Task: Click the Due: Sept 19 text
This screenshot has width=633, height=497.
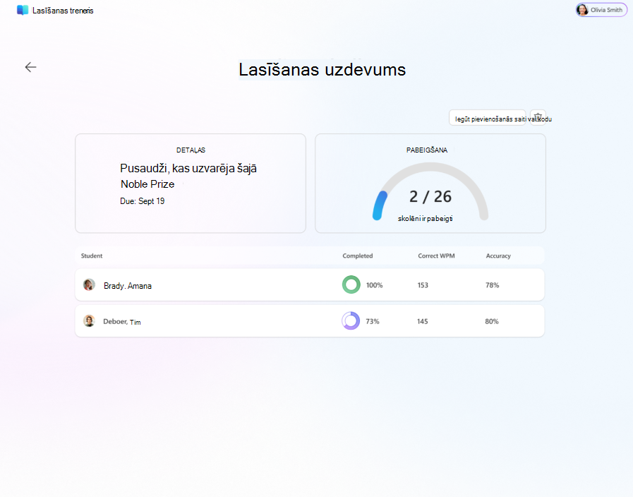Action: click(x=142, y=201)
